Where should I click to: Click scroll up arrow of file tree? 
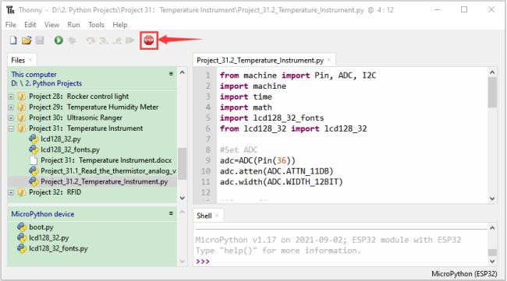point(183,72)
